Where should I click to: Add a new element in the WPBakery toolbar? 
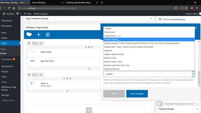click(39, 35)
